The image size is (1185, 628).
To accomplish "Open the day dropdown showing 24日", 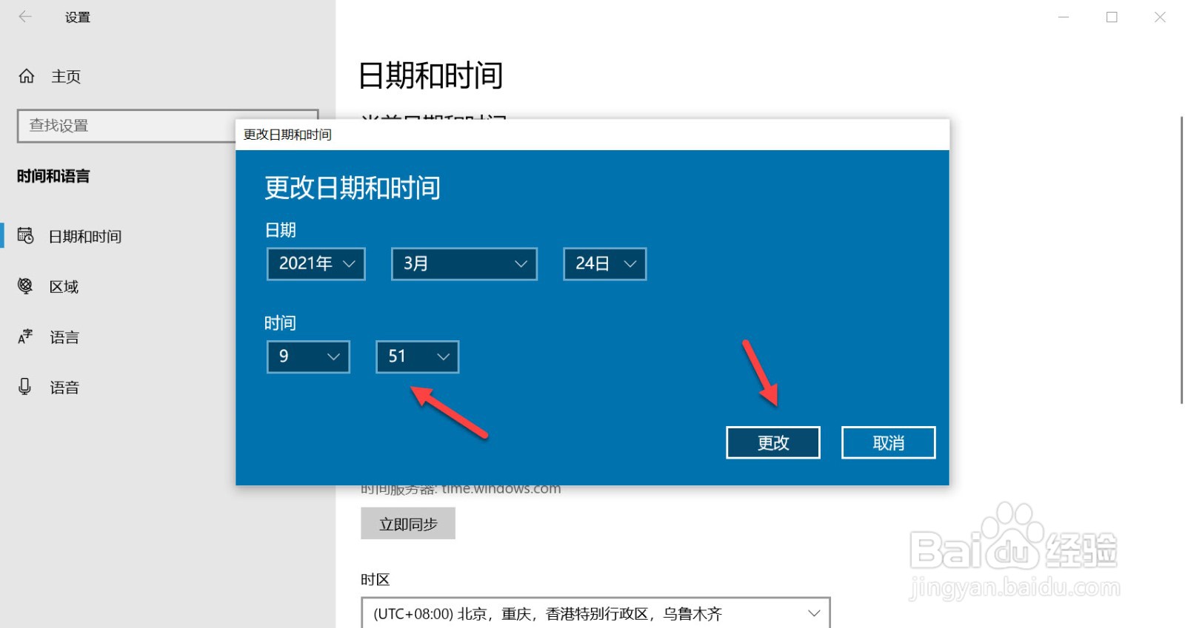I will pos(605,264).
